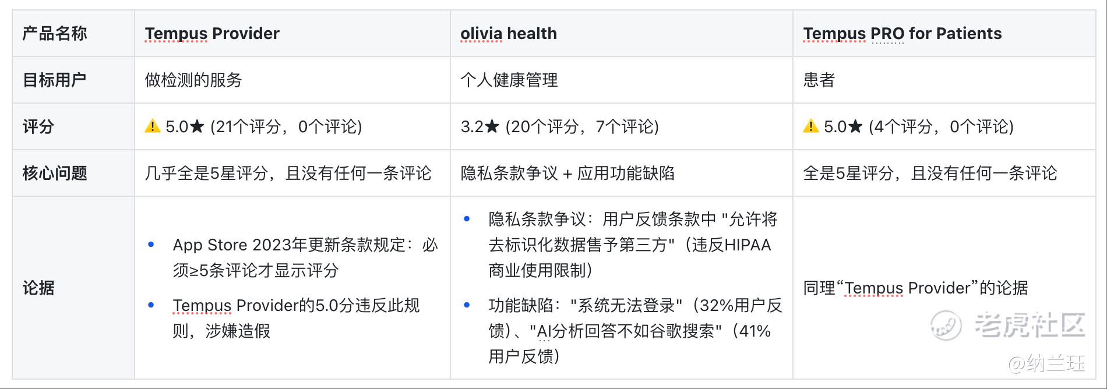Select the 'Tempus Provider' column header
1107x389 pixels.
pos(212,34)
